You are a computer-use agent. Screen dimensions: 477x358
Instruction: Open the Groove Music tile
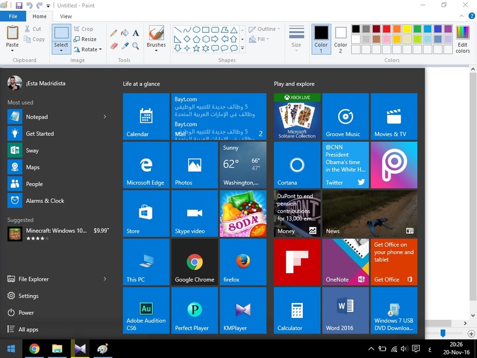click(x=345, y=116)
